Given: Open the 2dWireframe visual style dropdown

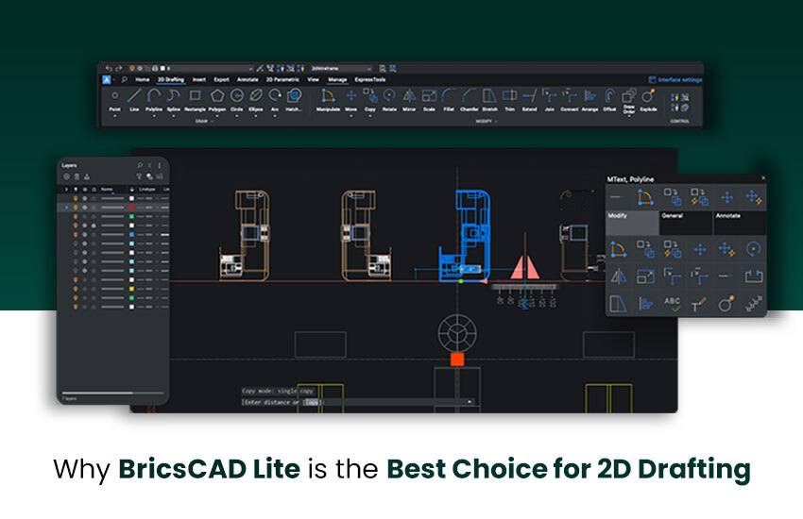Looking at the screenshot, I should click(342, 68).
